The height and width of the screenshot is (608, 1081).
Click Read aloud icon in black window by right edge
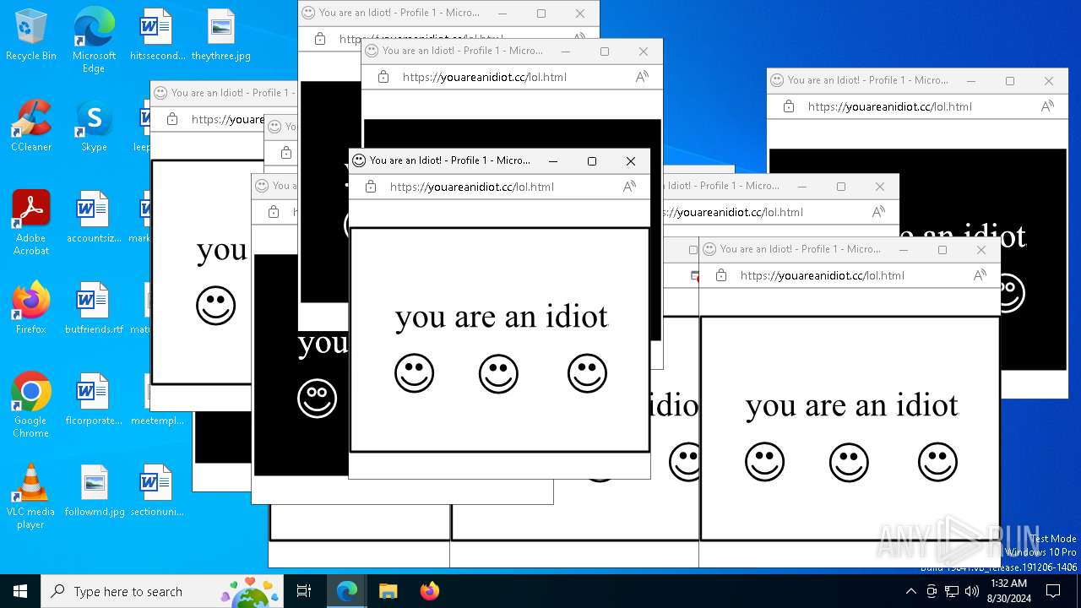1047,106
